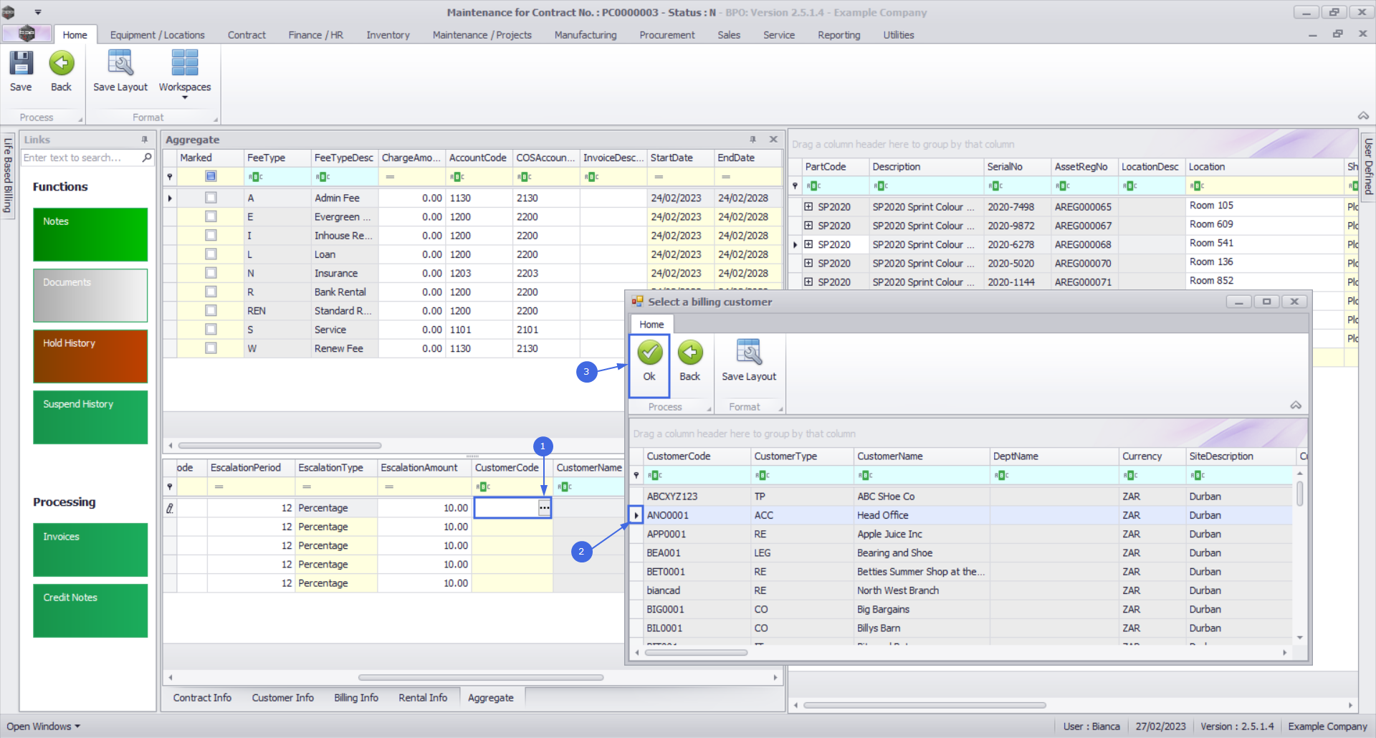The image size is (1376, 738).
Task: Click the Aggregate grid horizontal scrollbar
Action: coord(279,445)
